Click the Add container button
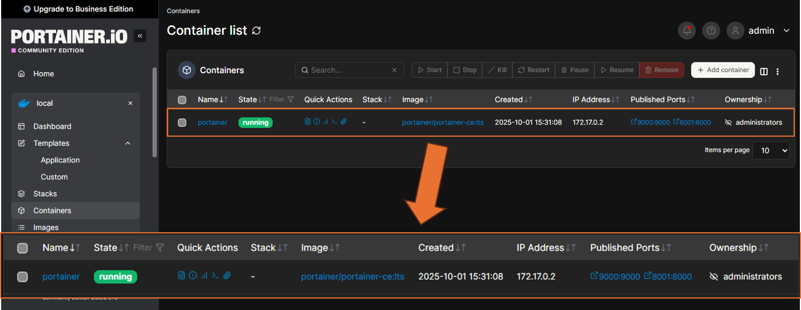 tap(723, 70)
